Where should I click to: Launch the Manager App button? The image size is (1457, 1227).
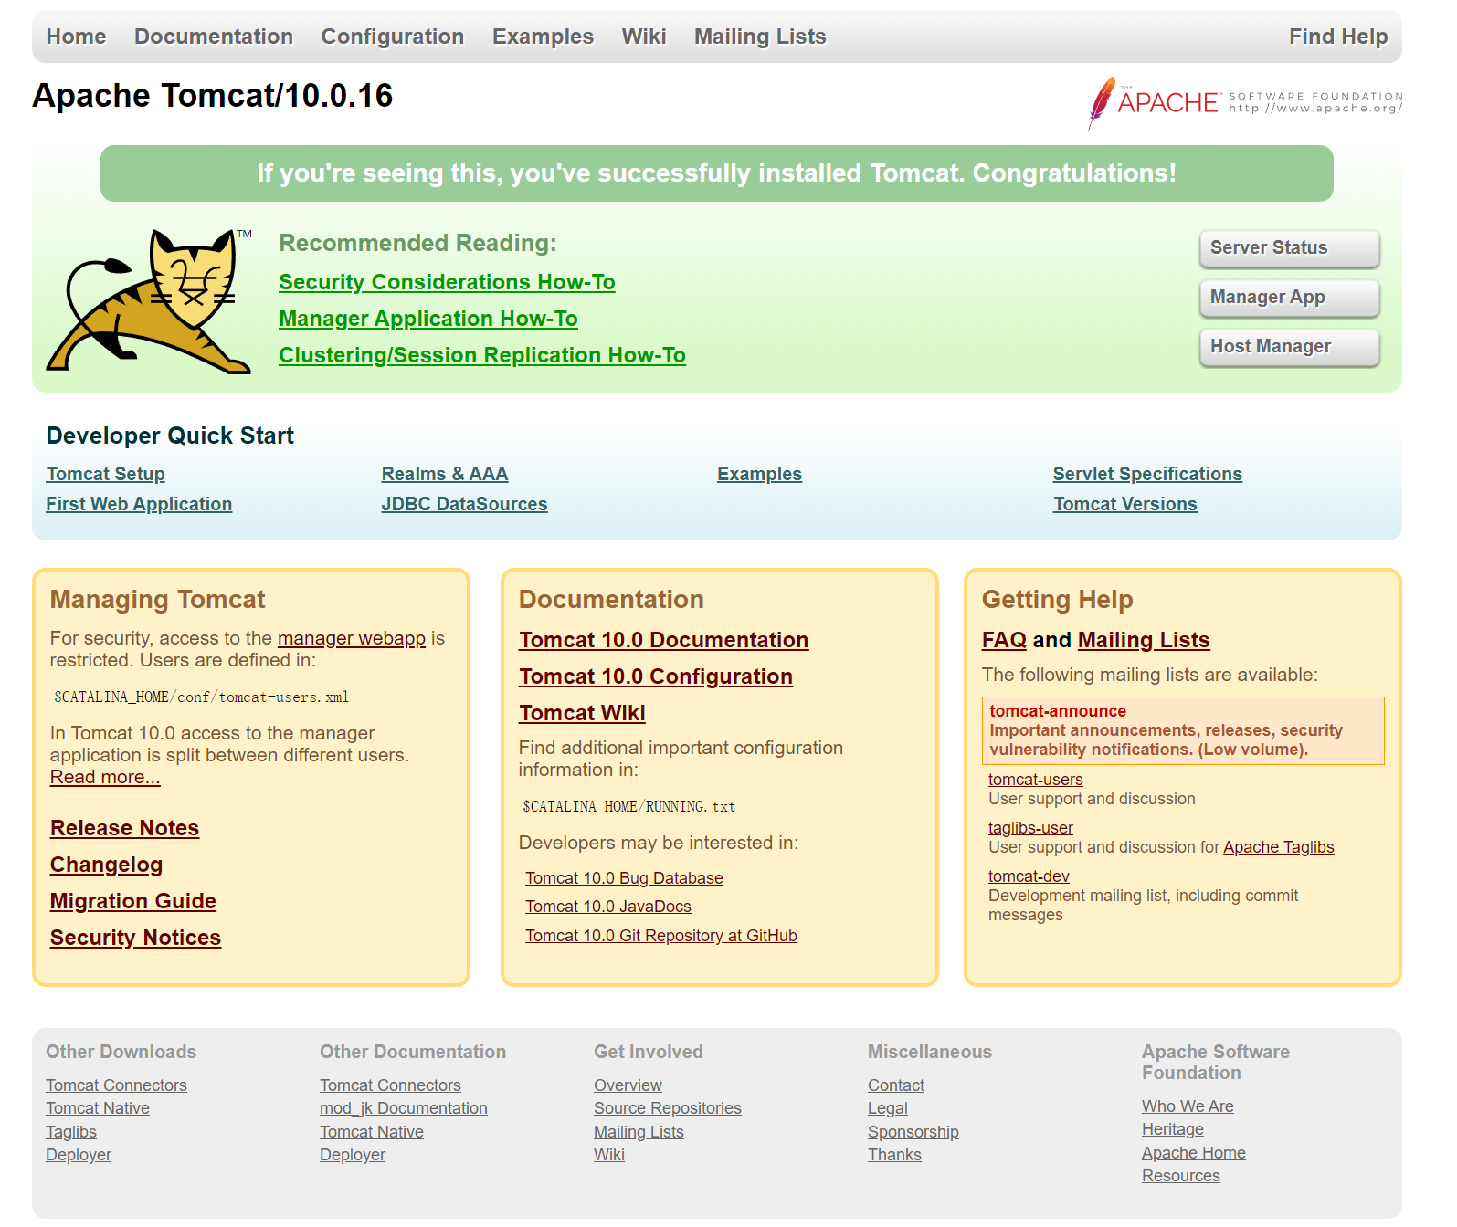point(1289,298)
